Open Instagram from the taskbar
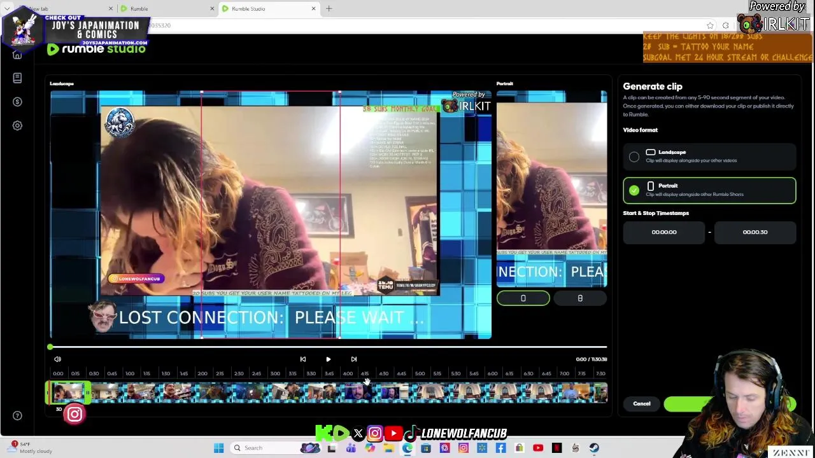This screenshot has width=815, height=458. pyautogui.click(x=463, y=448)
